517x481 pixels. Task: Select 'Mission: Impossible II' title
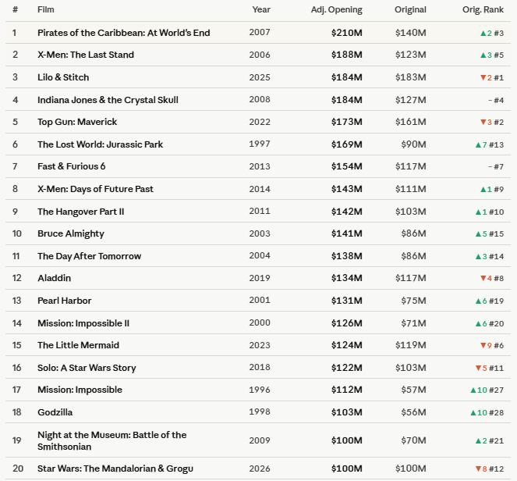(83, 323)
